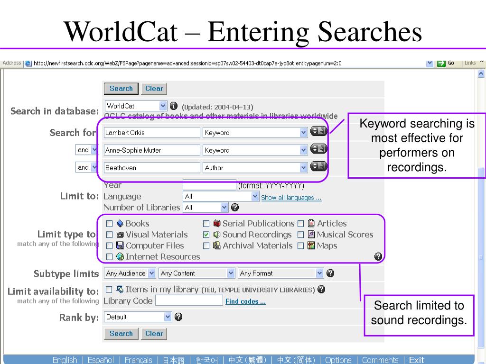Click the Computer Files floppy disk icon
Image resolution: width=486 pixels, height=364 pixels.
point(120,246)
